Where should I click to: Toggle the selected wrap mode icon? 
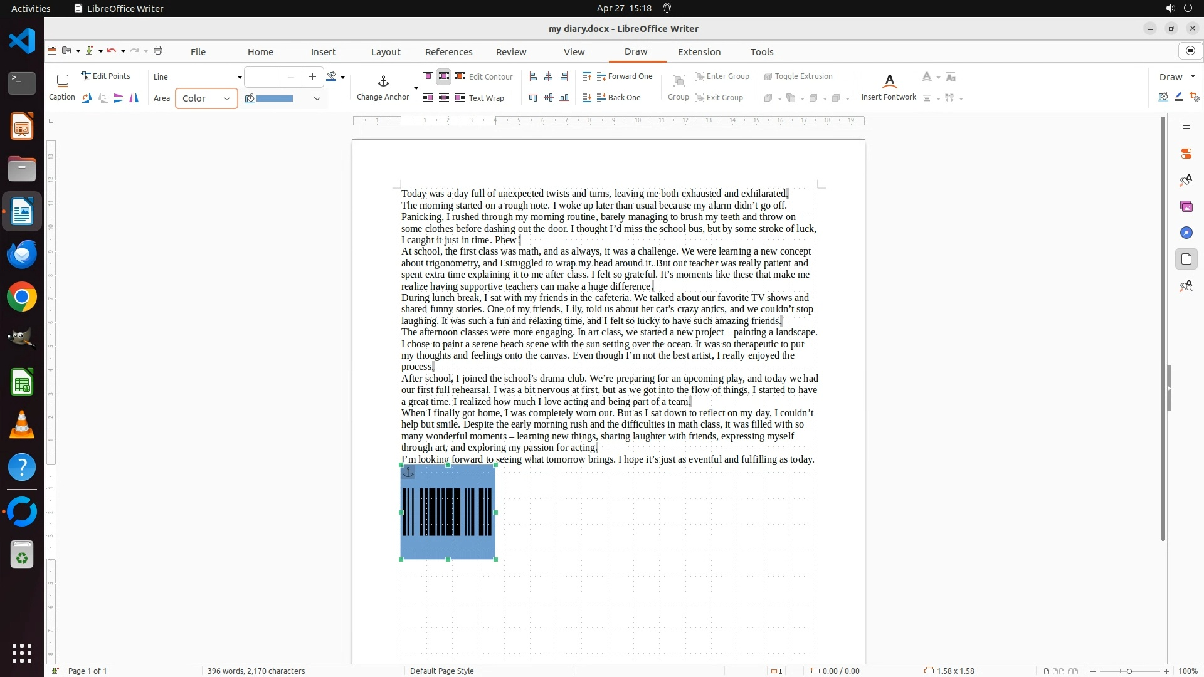point(443,76)
